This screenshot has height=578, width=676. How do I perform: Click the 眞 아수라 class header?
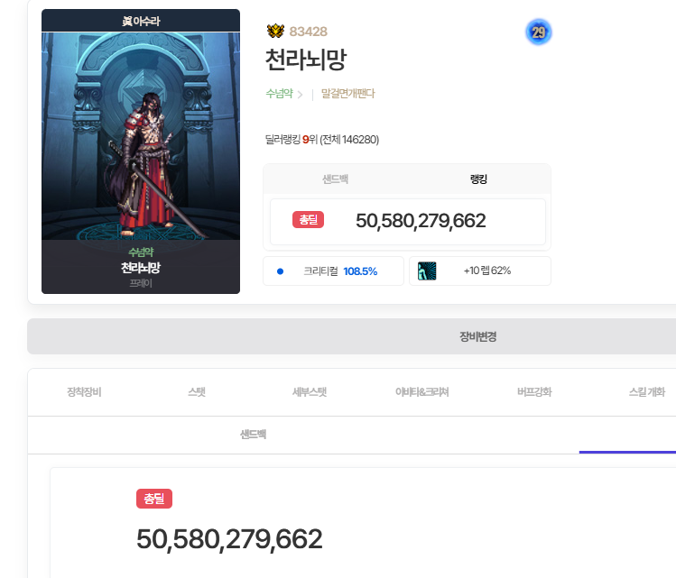(141, 21)
